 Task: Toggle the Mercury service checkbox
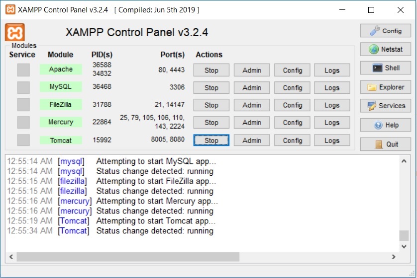pos(23,122)
